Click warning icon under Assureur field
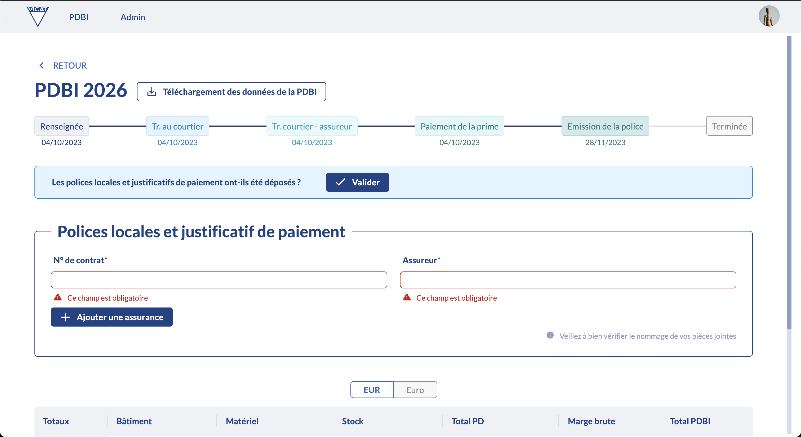Image resolution: width=801 pixels, height=437 pixels. tap(407, 297)
